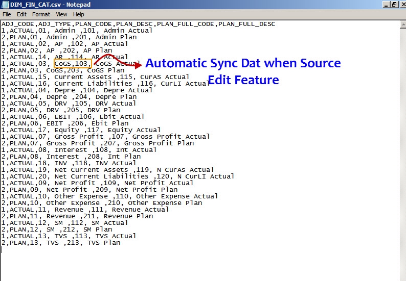Click the line ending ',207, Gross Profit Plan'
Image resolution: width=406 pixels, height=281 pixels.
pos(98,144)
